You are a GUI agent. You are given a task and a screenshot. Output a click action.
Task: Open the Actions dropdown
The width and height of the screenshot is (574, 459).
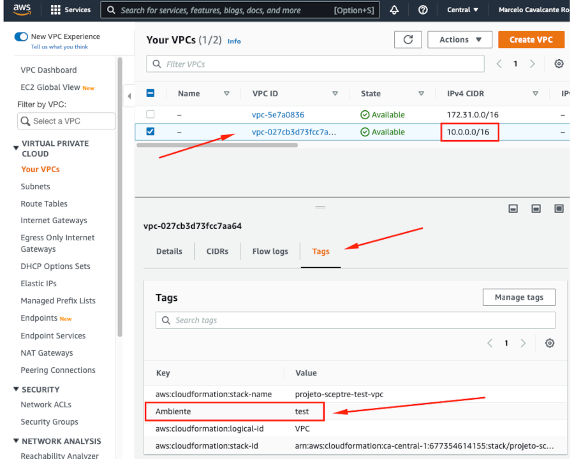(460, 40)
